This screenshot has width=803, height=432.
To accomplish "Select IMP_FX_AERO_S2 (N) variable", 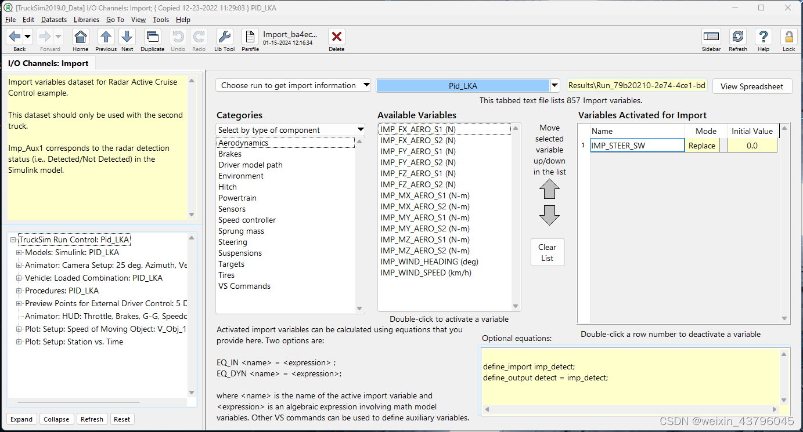I will 418,140.
